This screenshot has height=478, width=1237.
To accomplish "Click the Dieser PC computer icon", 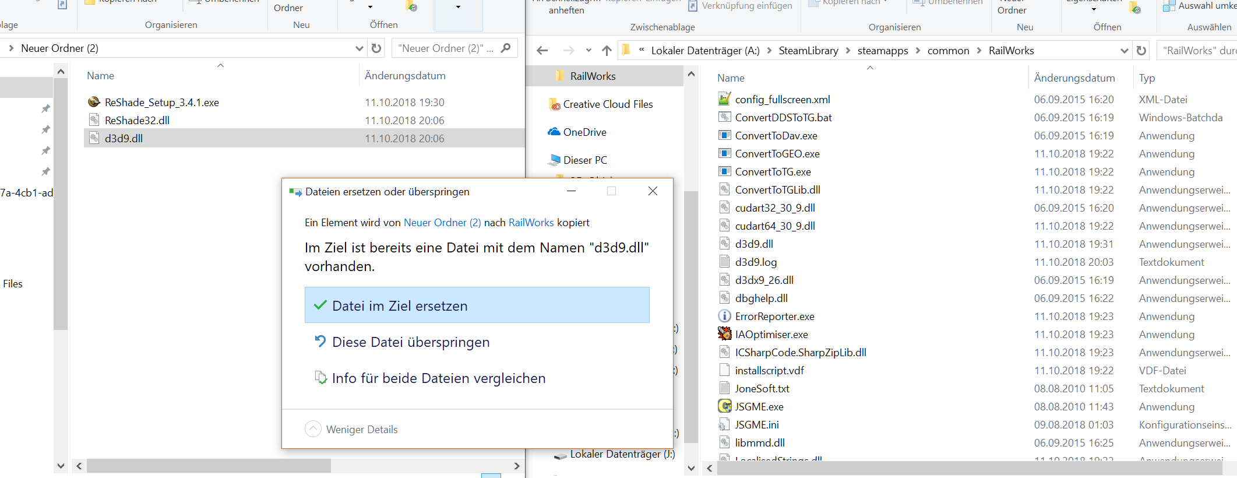I will (555, 160).
